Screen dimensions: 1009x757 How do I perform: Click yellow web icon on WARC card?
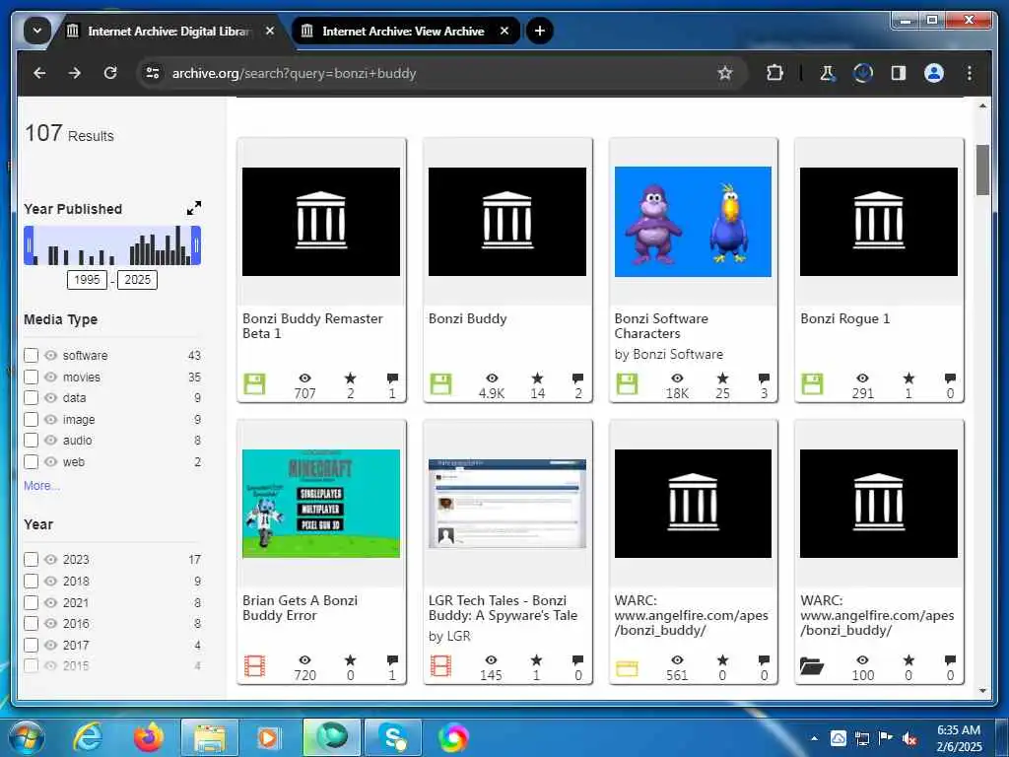pos(627,668)
